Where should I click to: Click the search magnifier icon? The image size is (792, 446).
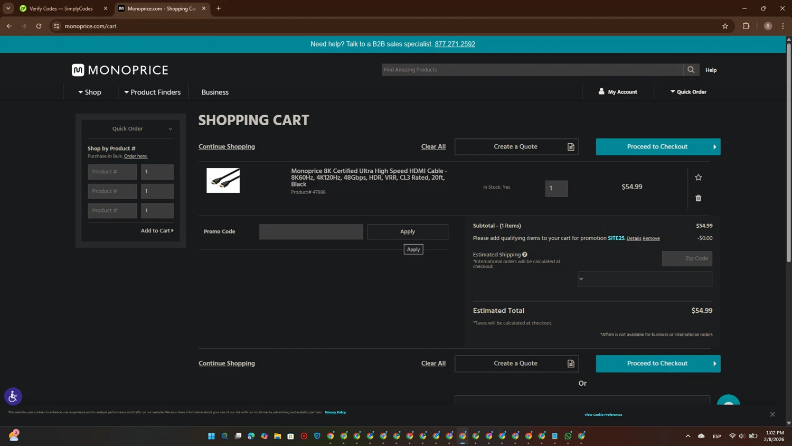tap(691, 70)
